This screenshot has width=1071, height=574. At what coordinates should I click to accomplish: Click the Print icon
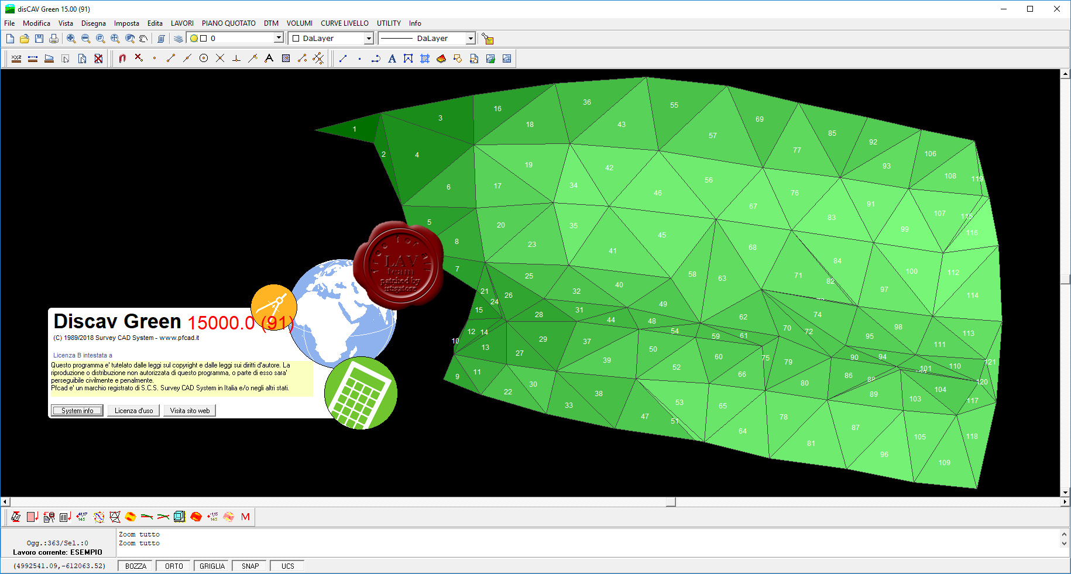pyautogui.click(x=54, y=39)
